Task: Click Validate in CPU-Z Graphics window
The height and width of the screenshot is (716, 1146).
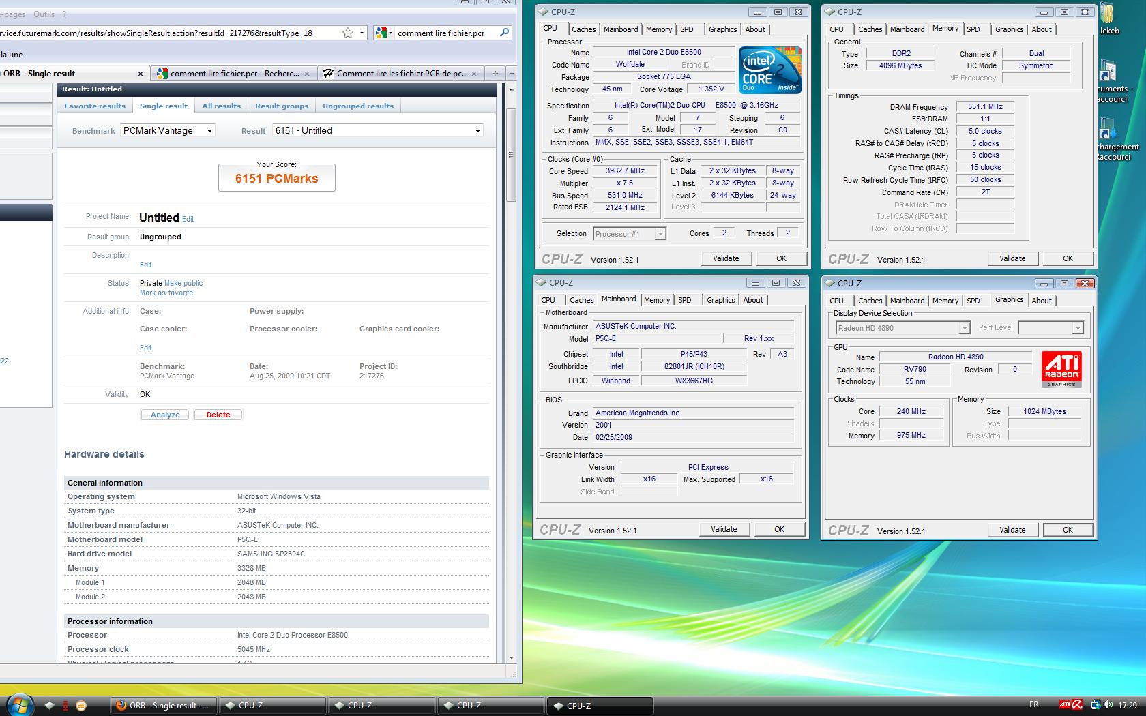Action: tap(1012, 530)
